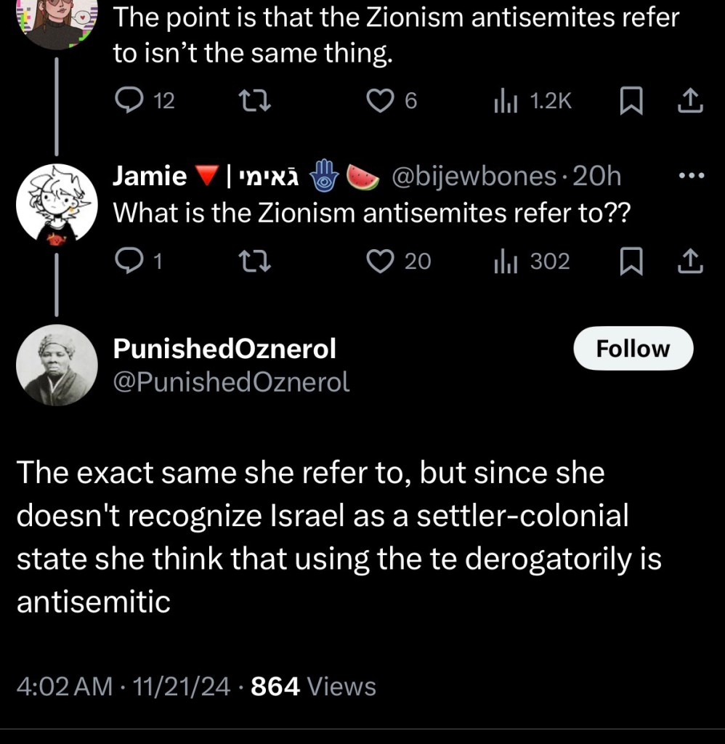The height and width of the screenshot is (744, 725).
Task: Reply to the first tweet with 12 replies
Action: coord(129,102)
